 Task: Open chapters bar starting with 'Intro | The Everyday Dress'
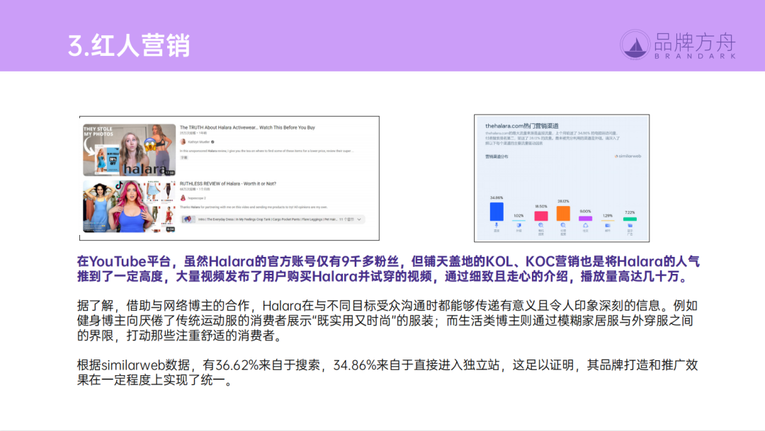point(273,219)
